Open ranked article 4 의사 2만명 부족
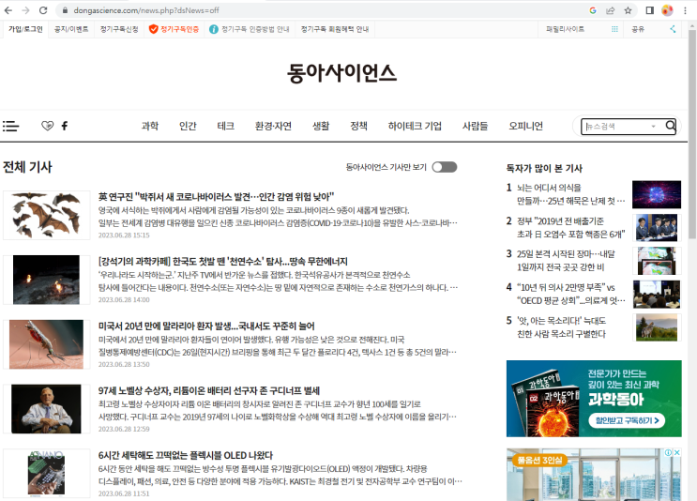Screen dimensions: 697x501 click(x=570, y=294)
